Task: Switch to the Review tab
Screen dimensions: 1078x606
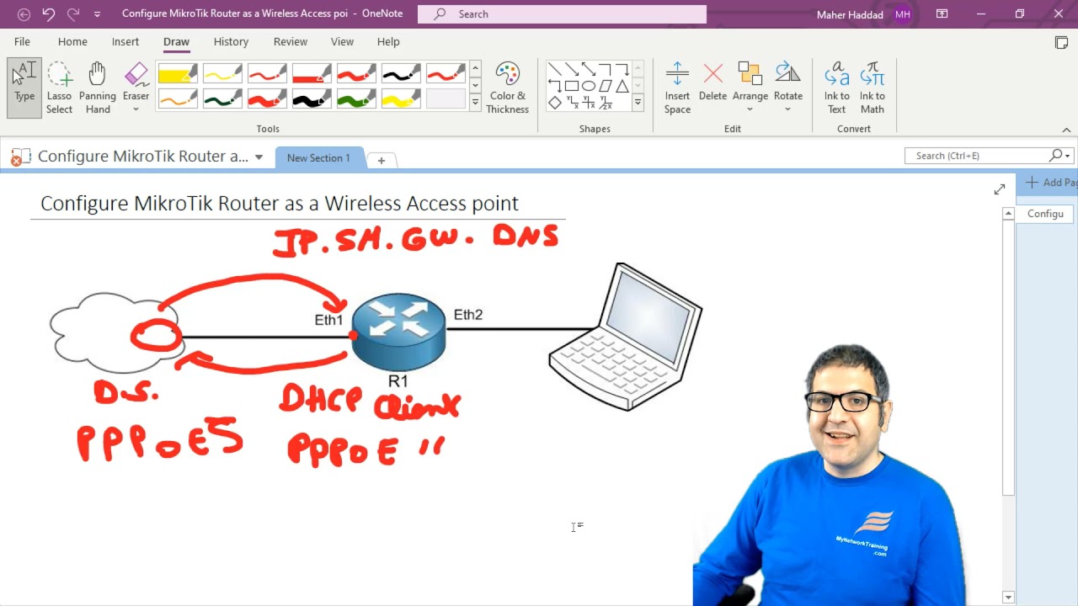Action: pos(290,42)
